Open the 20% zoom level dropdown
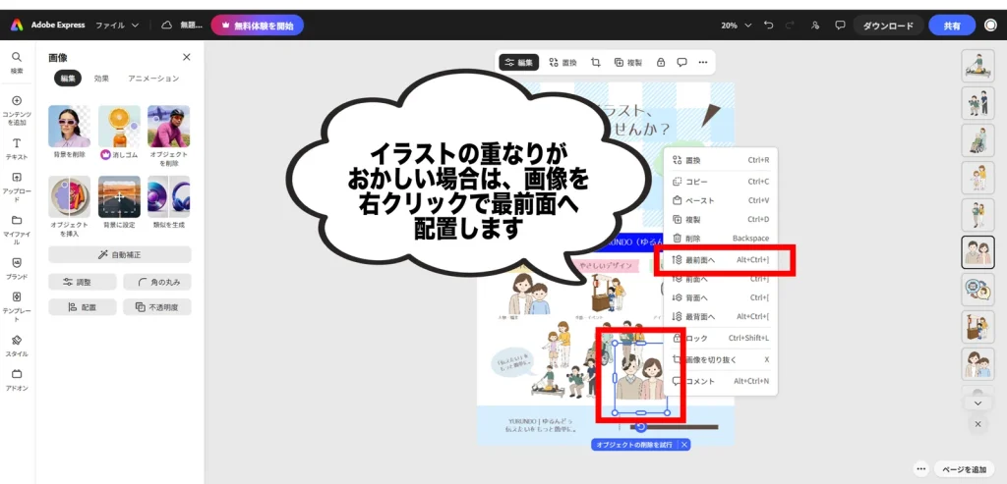 point(736,25)
